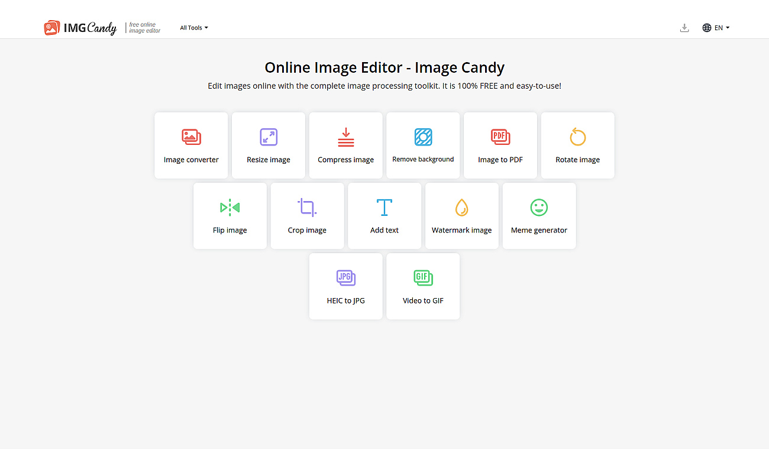Open the Video to GIF icon
This screenshot has height=466, width=769.
423,278
